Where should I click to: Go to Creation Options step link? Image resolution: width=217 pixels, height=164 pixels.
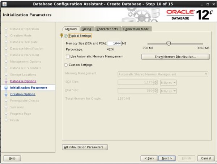pyautogui.click(x=23, y=94)
